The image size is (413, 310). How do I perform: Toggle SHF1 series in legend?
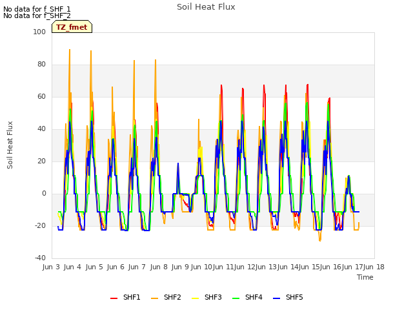point(125,297)
